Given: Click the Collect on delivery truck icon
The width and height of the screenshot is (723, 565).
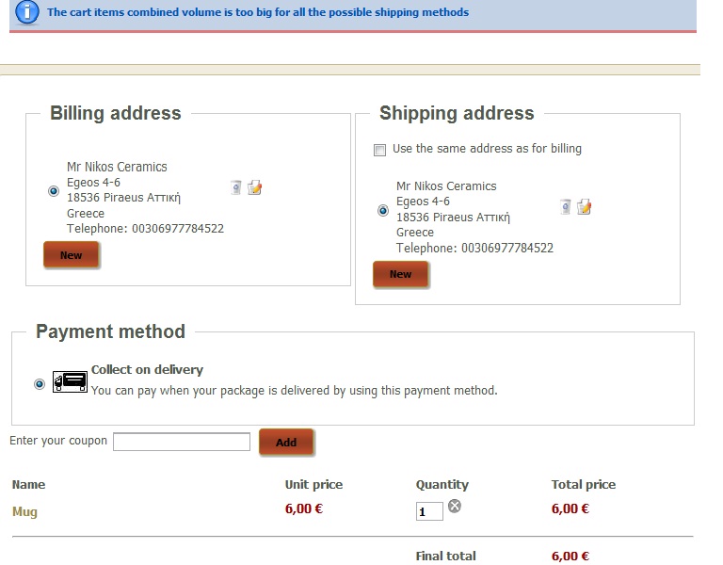Looking at the screenshot, I should (x=70, y=381).
